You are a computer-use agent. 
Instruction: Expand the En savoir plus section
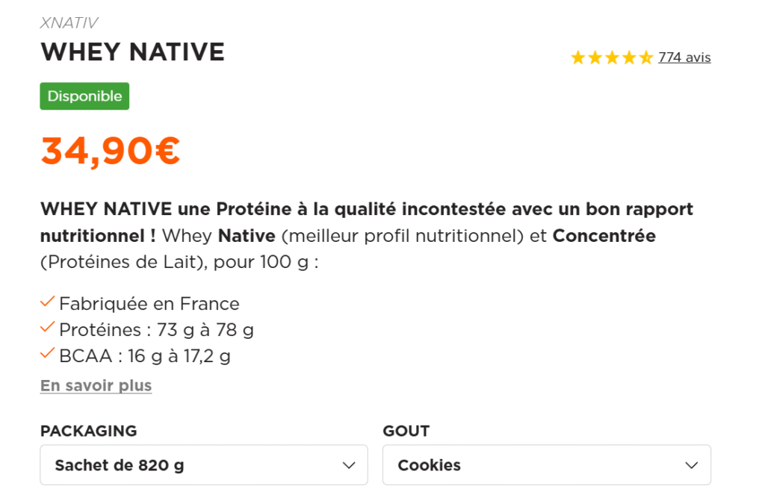(x=96, y=385)
